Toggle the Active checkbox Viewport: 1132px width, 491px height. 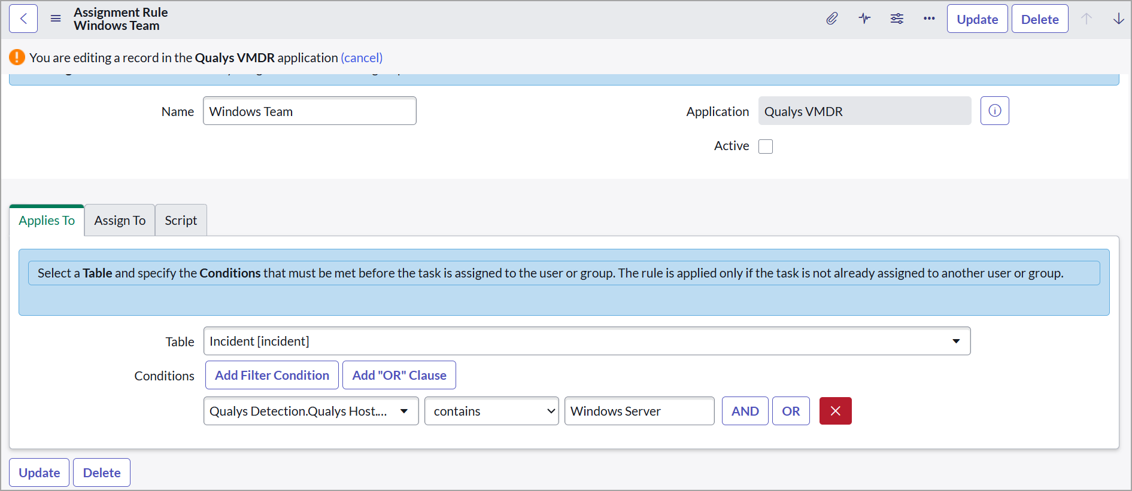coord(766,147)
